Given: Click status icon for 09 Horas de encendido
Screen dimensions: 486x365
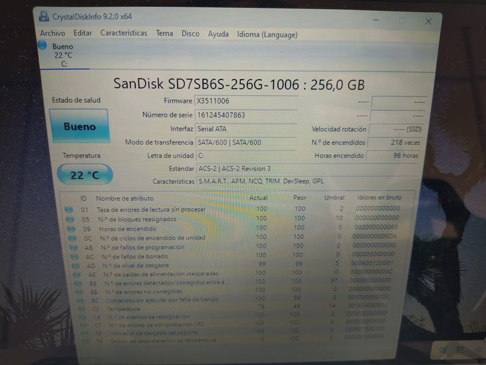Looking at the screenshot, I should 71,229.
